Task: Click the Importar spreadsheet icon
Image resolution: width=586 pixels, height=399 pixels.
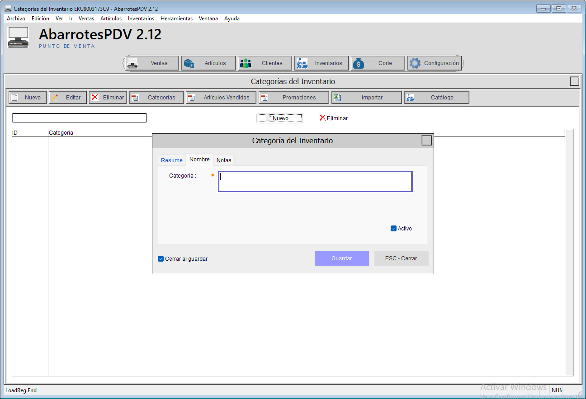Action: point(337,98)
